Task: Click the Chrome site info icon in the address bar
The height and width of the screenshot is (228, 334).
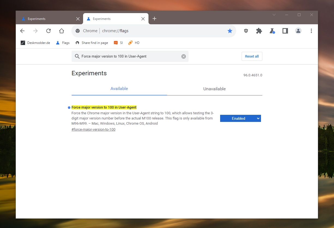Action: [78, 31]
